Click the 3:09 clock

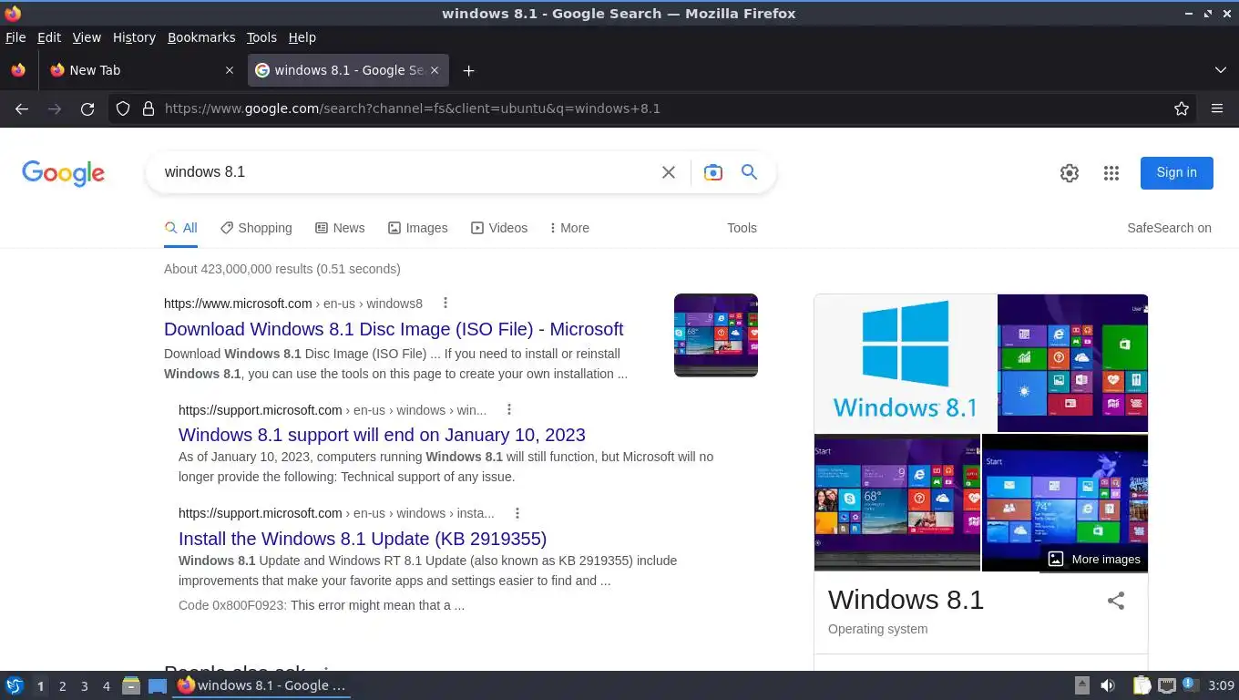pyautogui.click(x=1221, y=685)
